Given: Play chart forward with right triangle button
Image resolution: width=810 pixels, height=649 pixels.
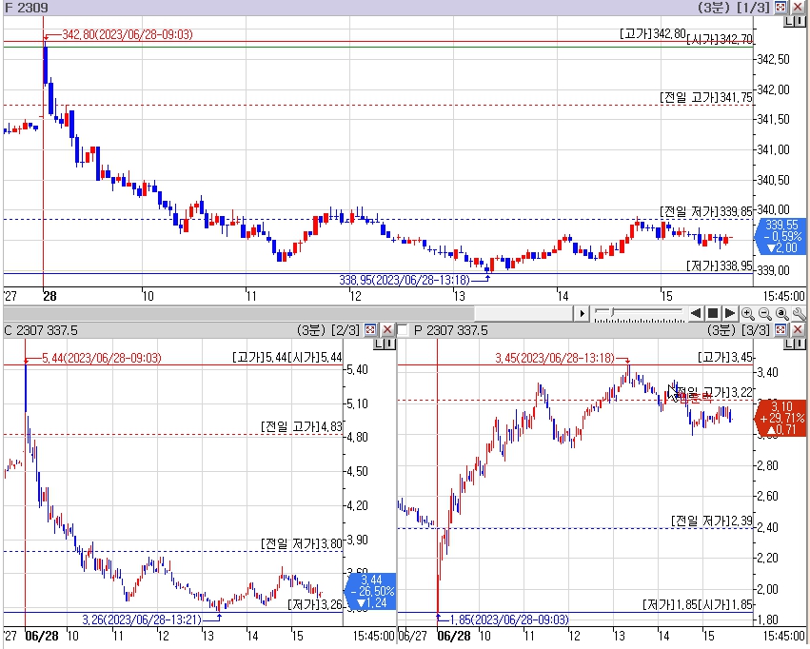Looking at the screenshot, I should coord(730,313).
